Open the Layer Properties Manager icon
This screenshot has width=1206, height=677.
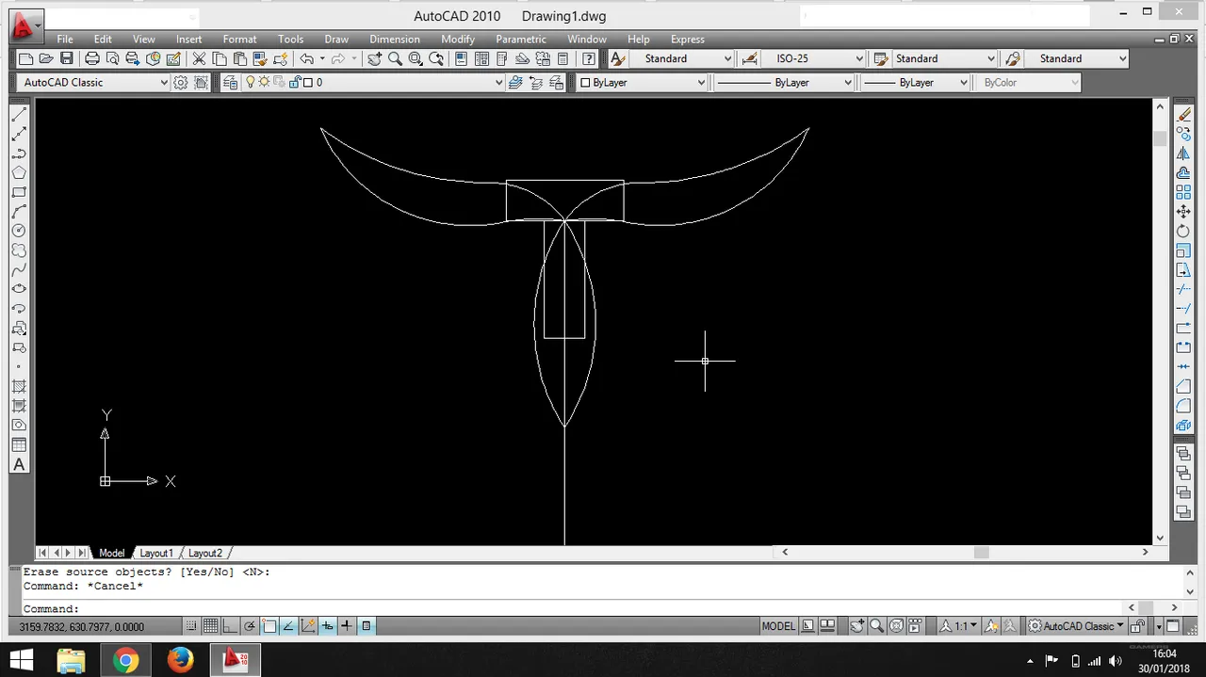[232, 83]
